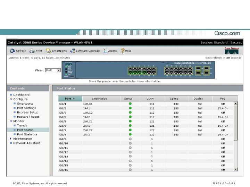Click the Cisco Systems logo
The image size is (250, 187).
point(232,51)
